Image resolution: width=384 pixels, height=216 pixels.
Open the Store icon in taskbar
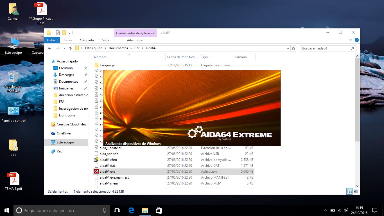point(159,210)
